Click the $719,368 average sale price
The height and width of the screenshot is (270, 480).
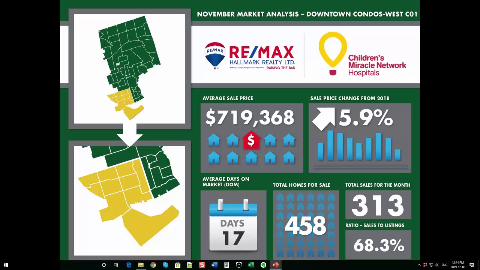tap(250, 118)
